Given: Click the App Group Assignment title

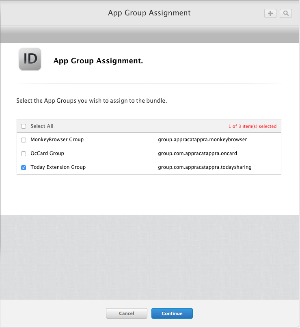Looking at the screenshot, I should [149, 13].
